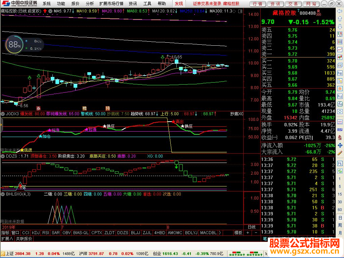
Task: Expand more indicators arrow after MACDBL
Action: point(220,233)
